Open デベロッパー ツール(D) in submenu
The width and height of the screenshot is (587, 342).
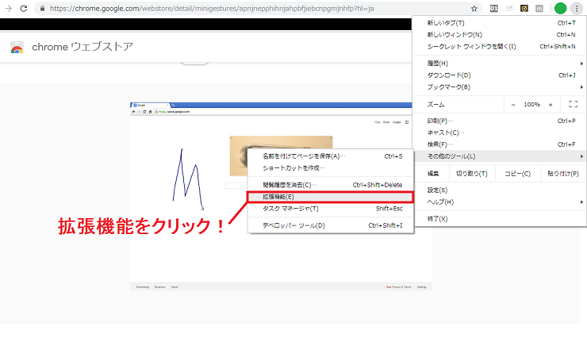pyautogui.click(x=331, y=225)
